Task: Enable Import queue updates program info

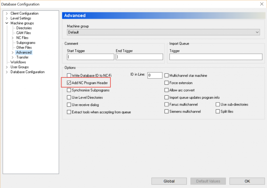Action: pos(167,97)
